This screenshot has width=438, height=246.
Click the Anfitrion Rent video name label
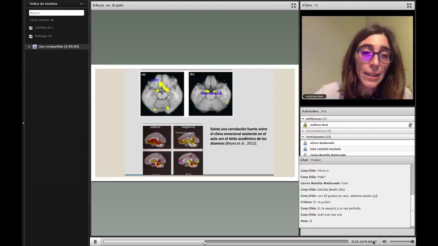coord(314,96)
